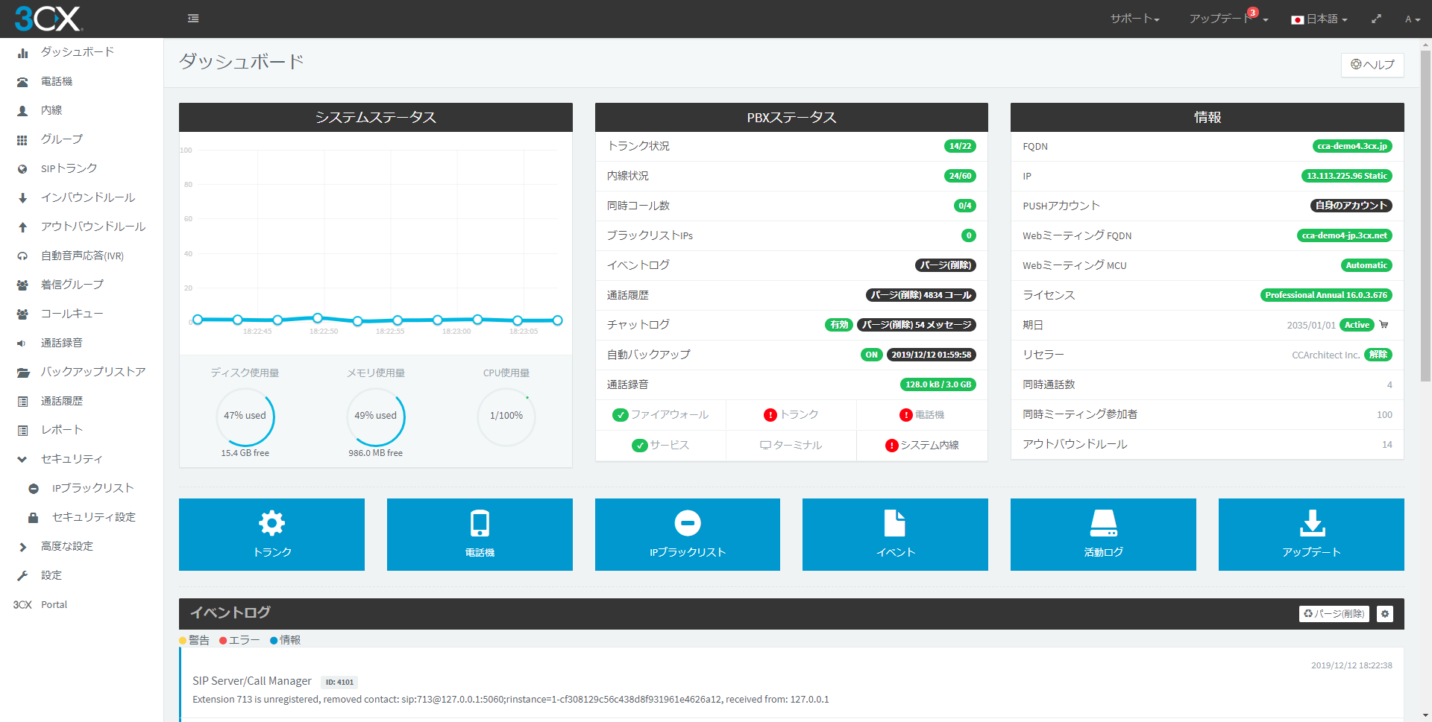Select 高度な設定 in the sidebar menu
1432x722 pixels.
(x=67, y=545)
